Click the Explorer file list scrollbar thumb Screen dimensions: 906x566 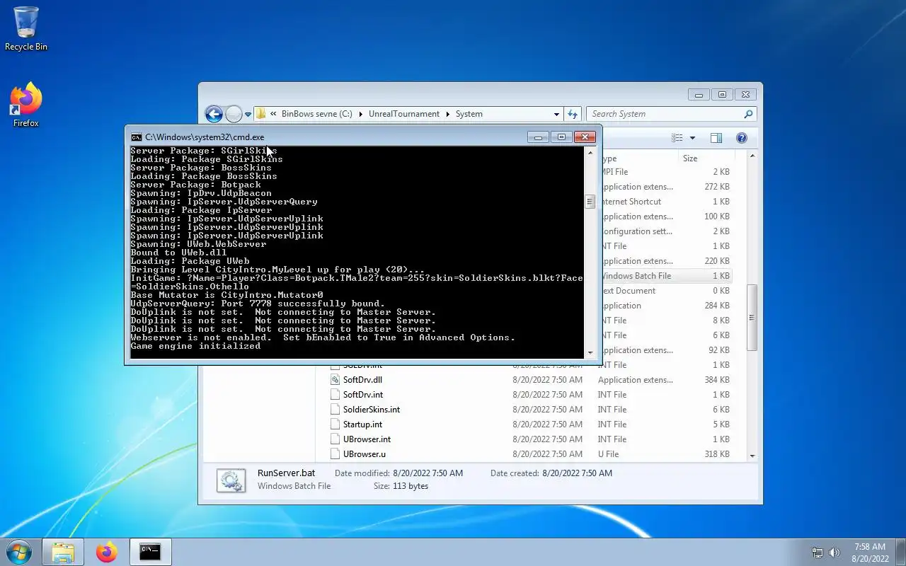(752, 317)
